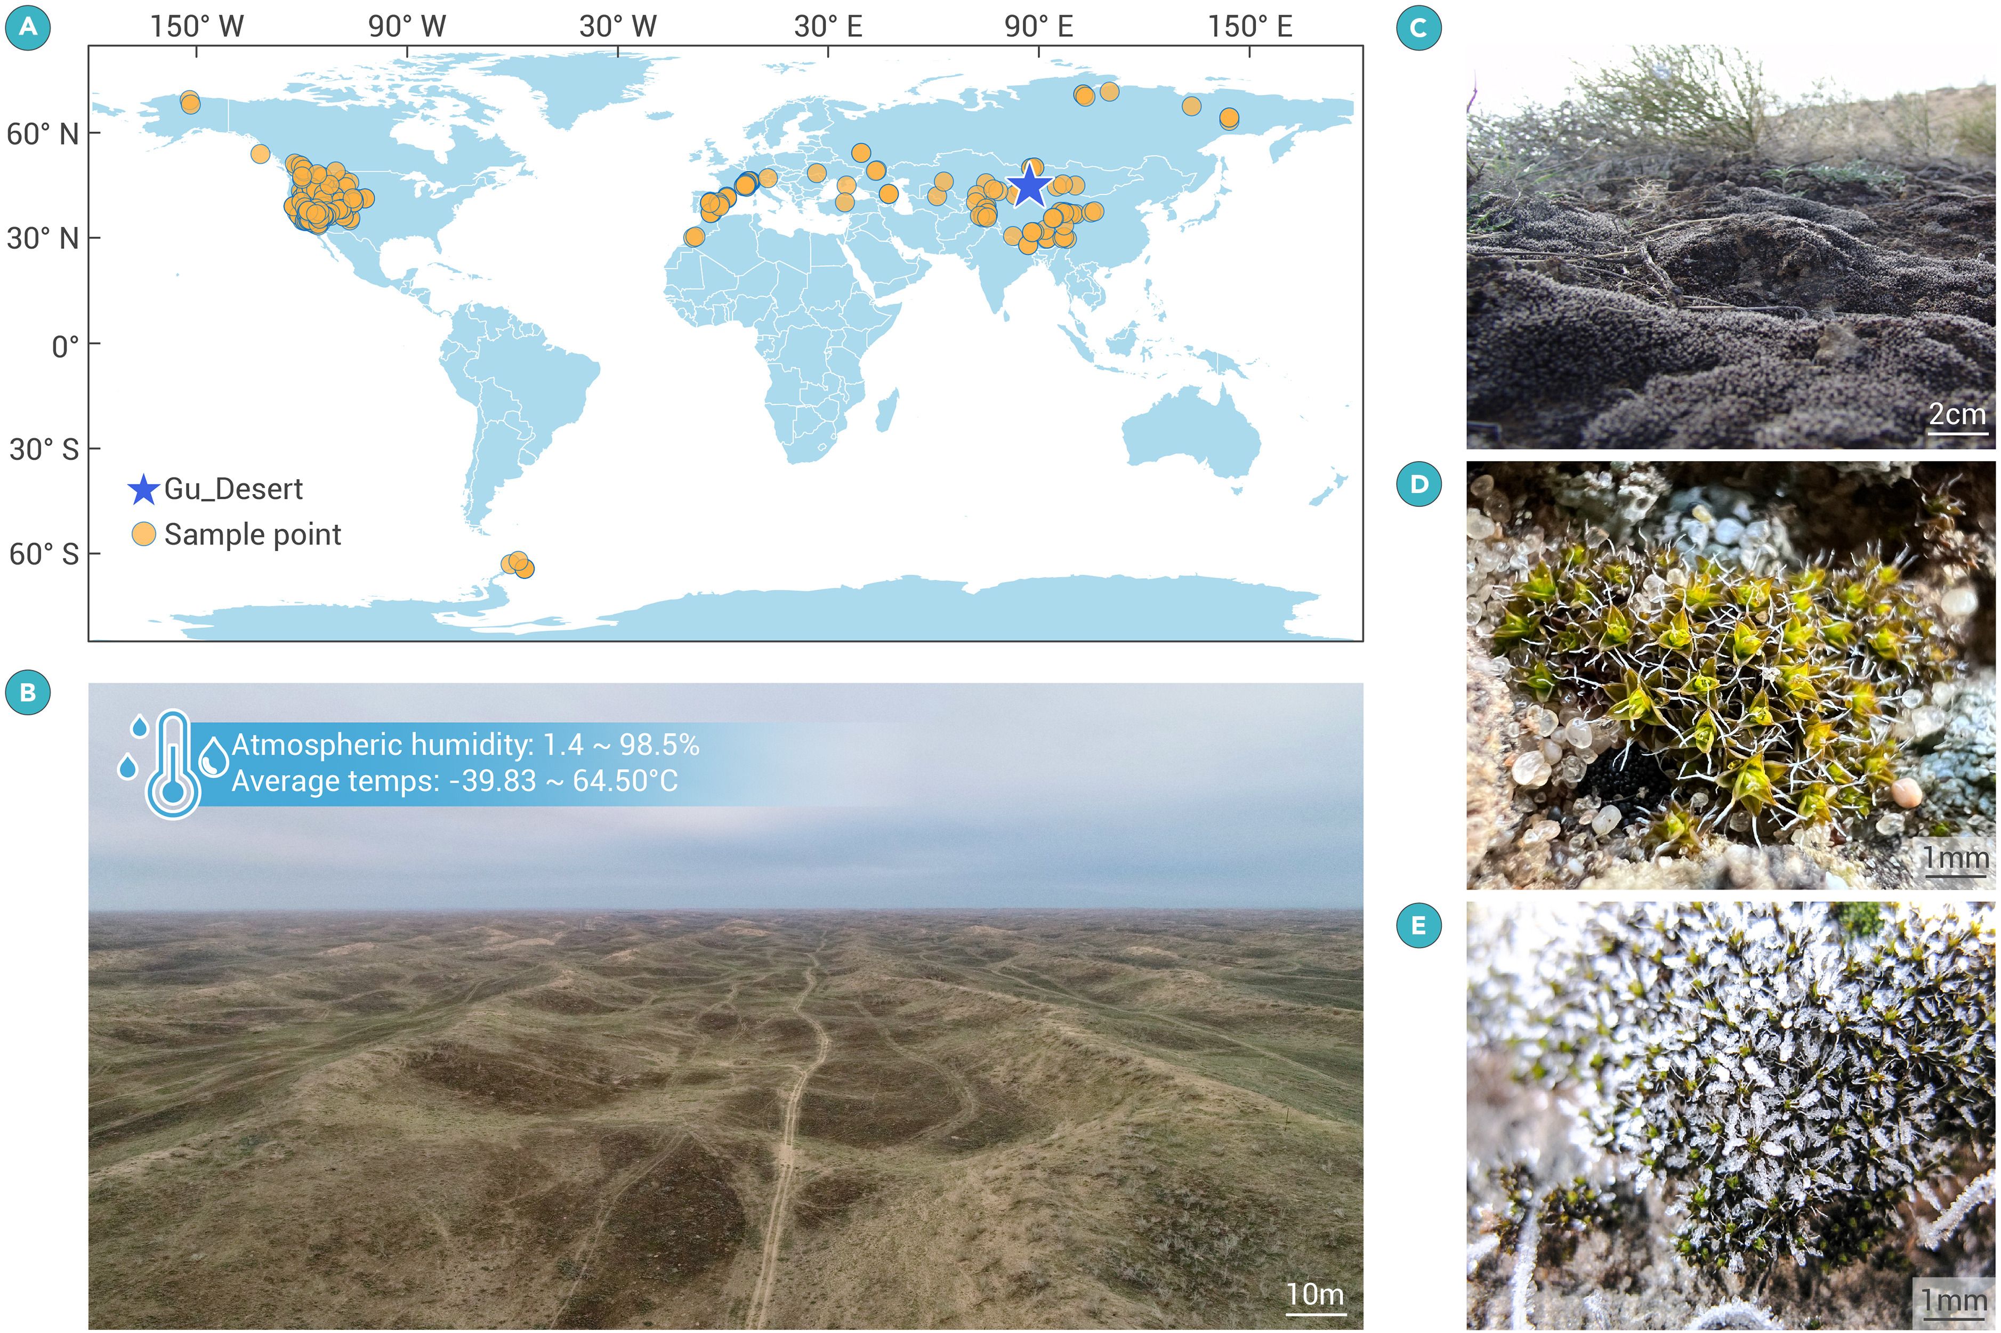The height and width of the screenshot is (1333, 2001).
Task: Click the thermometer humidity icon
Action: point(173,763)
